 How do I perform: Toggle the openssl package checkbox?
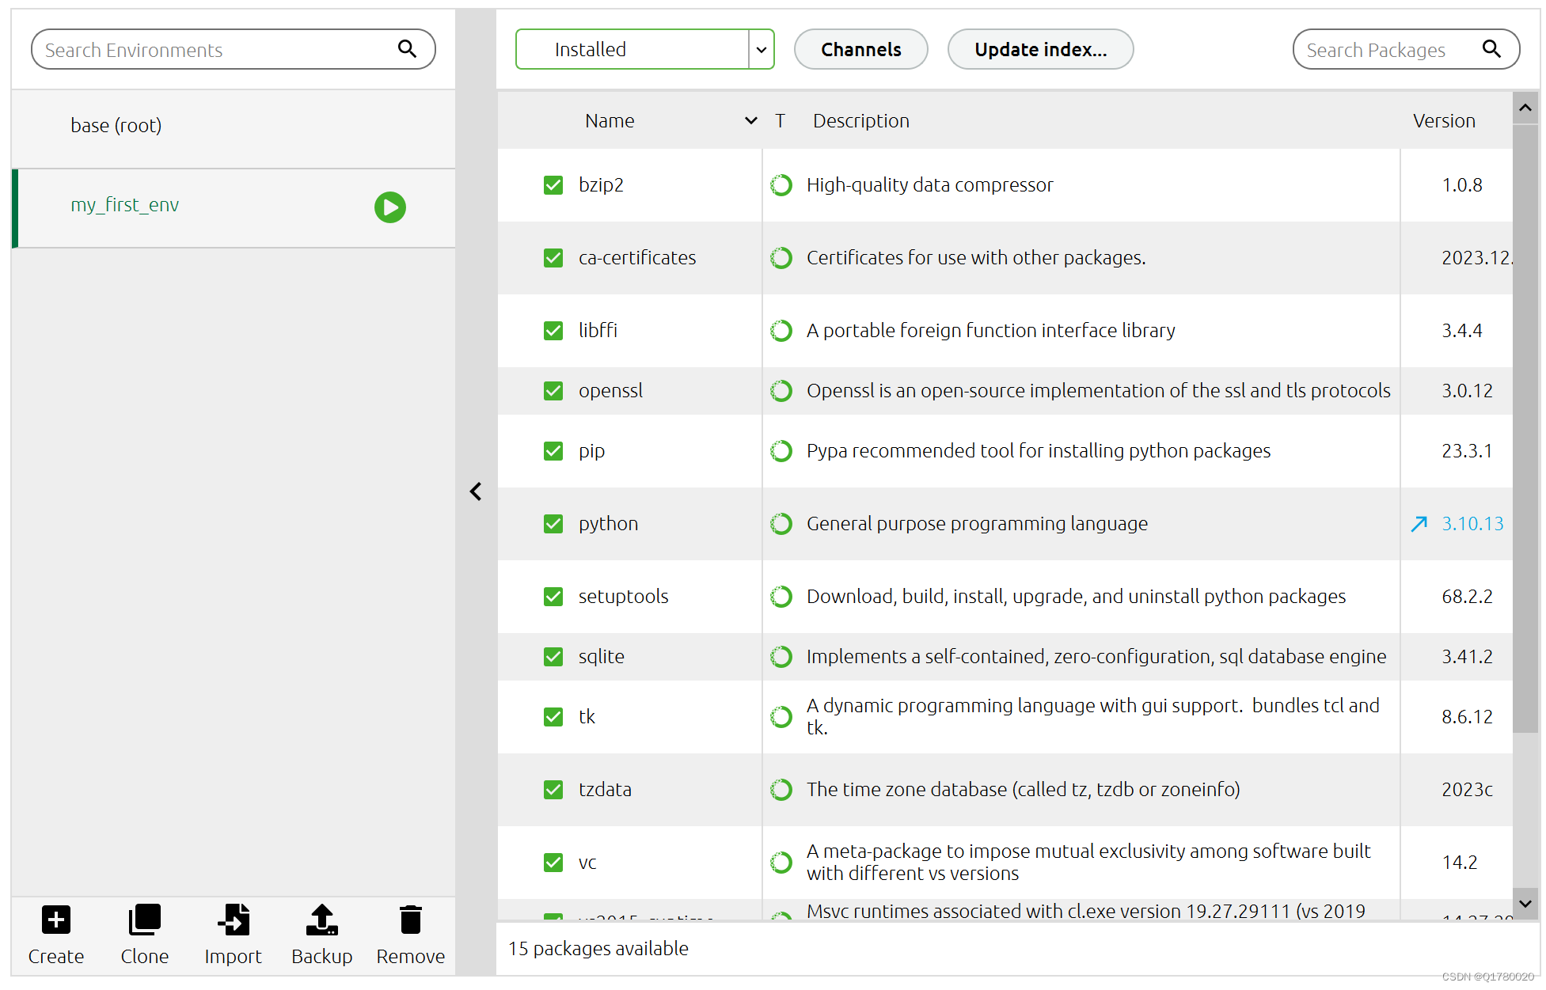pos(553,391)
